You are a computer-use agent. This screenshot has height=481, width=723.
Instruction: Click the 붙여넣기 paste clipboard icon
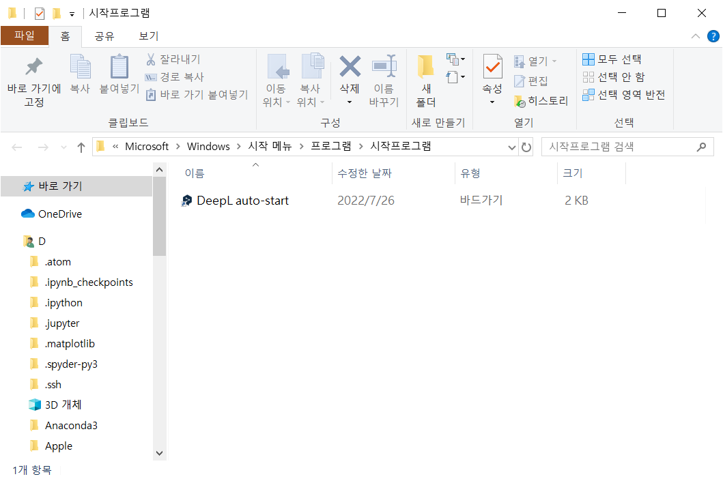tap(119, 67)
